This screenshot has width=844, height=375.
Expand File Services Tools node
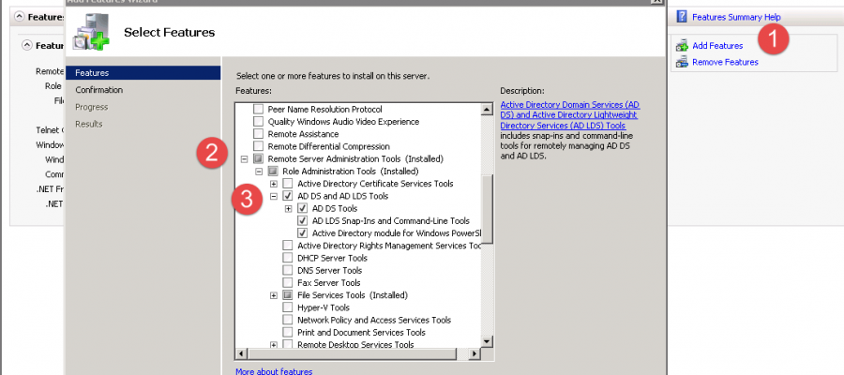[x=274, y=295]
